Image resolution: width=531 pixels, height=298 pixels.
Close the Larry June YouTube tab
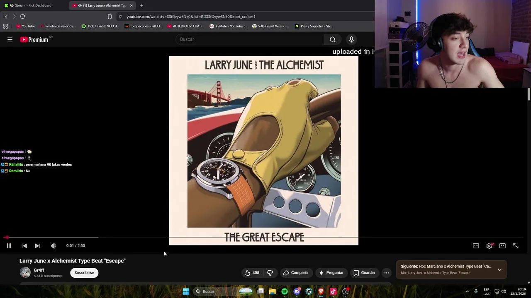click(132, 5)
